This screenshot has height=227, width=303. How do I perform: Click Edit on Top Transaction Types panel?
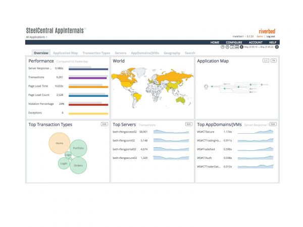tap(105, 124)
